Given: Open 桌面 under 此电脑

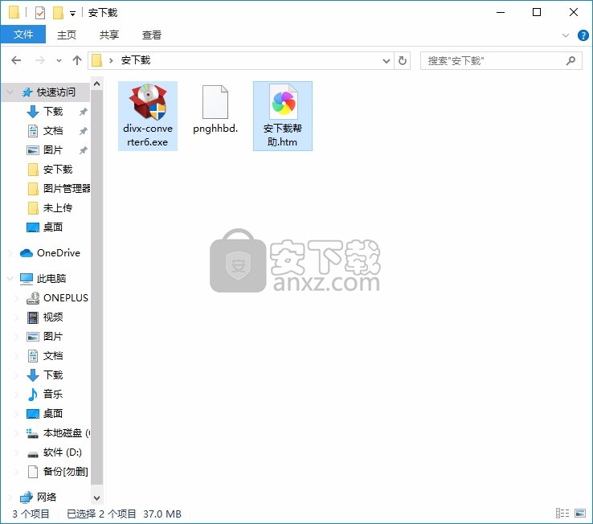Looking at the screenshot, I should point(52,413).
